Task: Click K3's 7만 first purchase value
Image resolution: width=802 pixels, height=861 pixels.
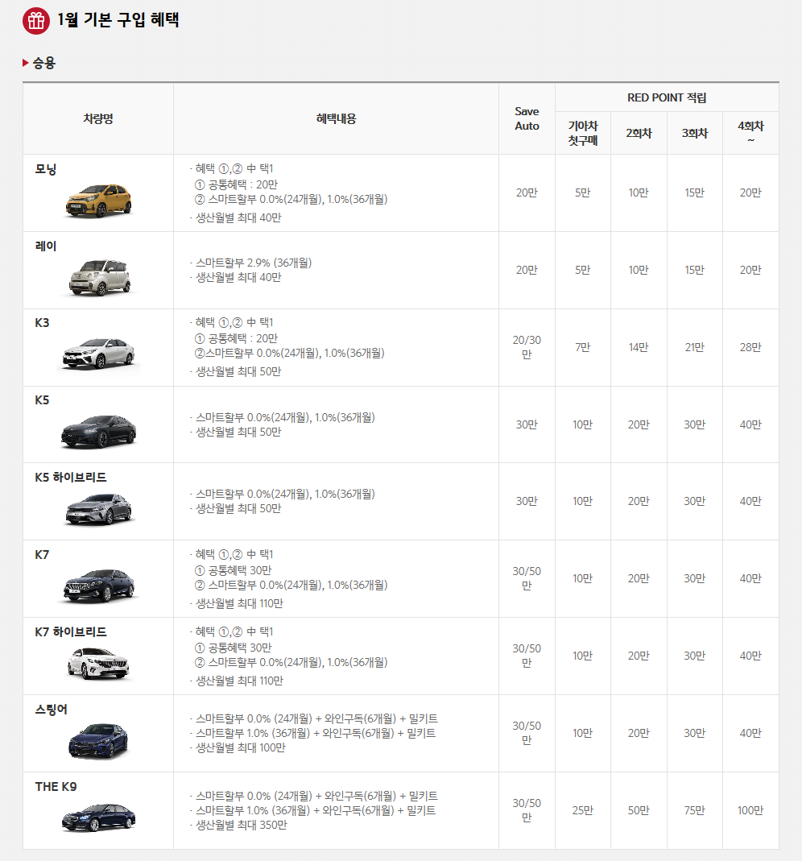Action: 583,348
